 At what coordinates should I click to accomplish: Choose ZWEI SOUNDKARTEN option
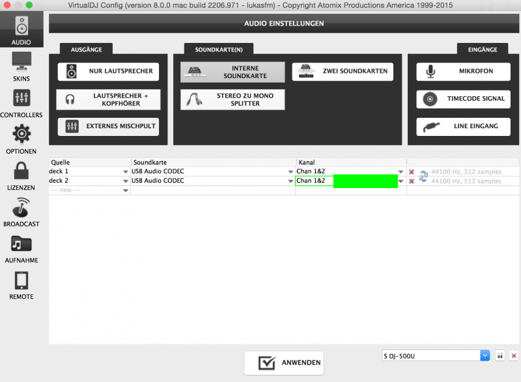(x=343, y=72)
